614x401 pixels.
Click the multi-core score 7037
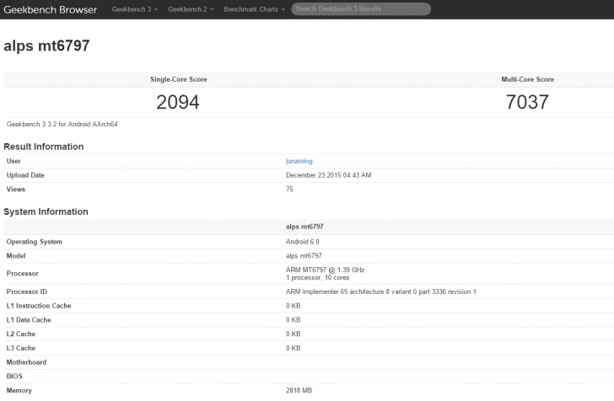click(527, 103)
